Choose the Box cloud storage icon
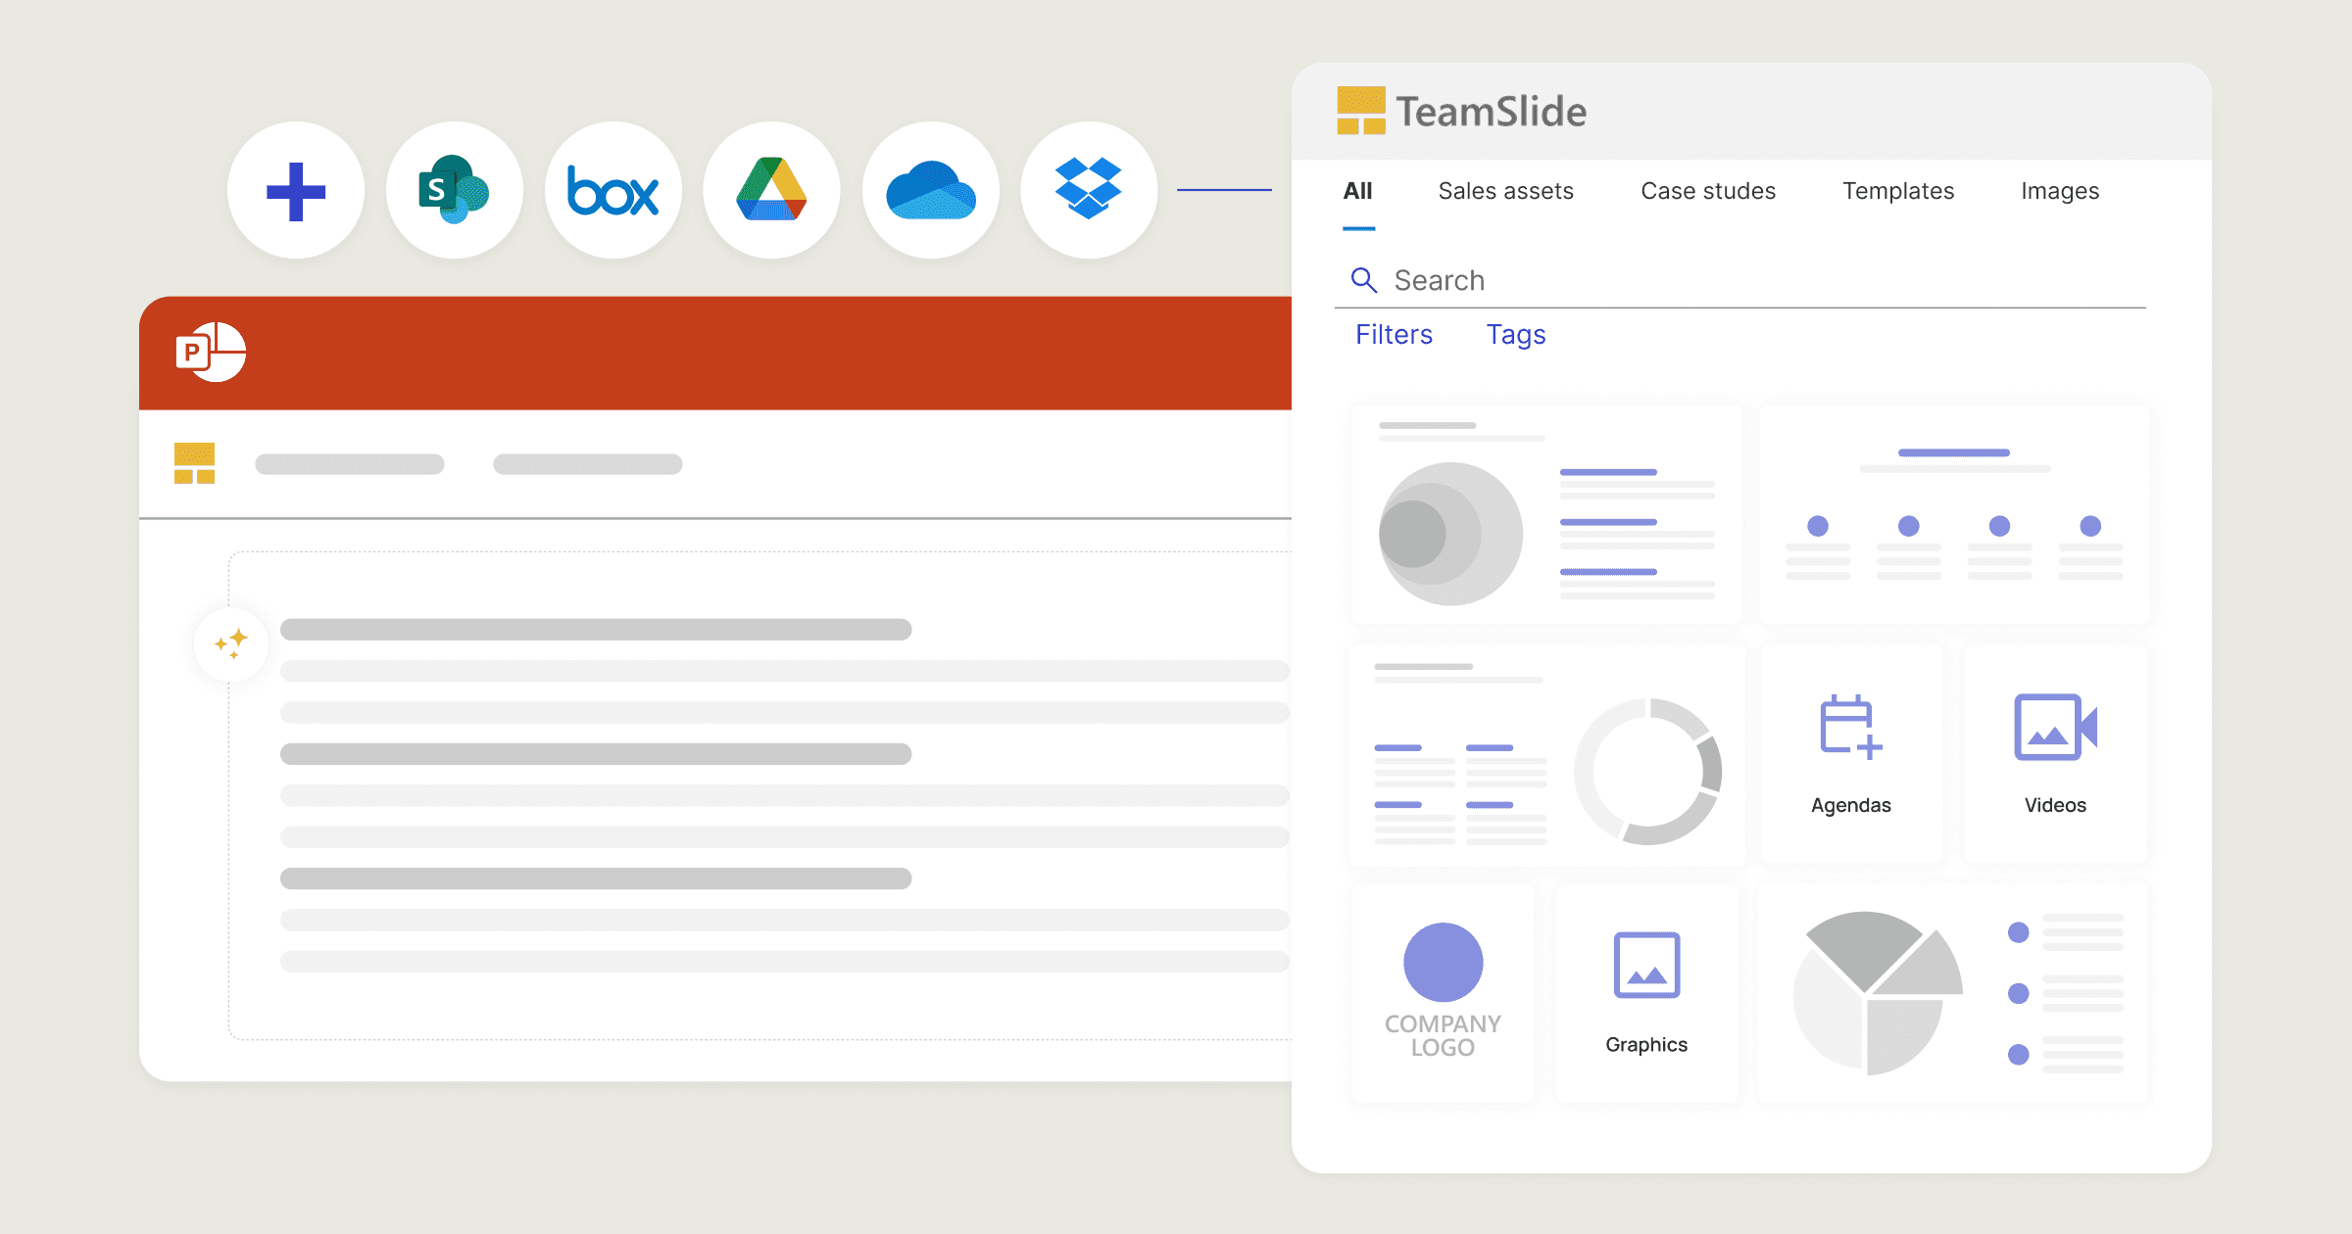The width and height of the screenshot is (2352, 1234). click(613, 191)
